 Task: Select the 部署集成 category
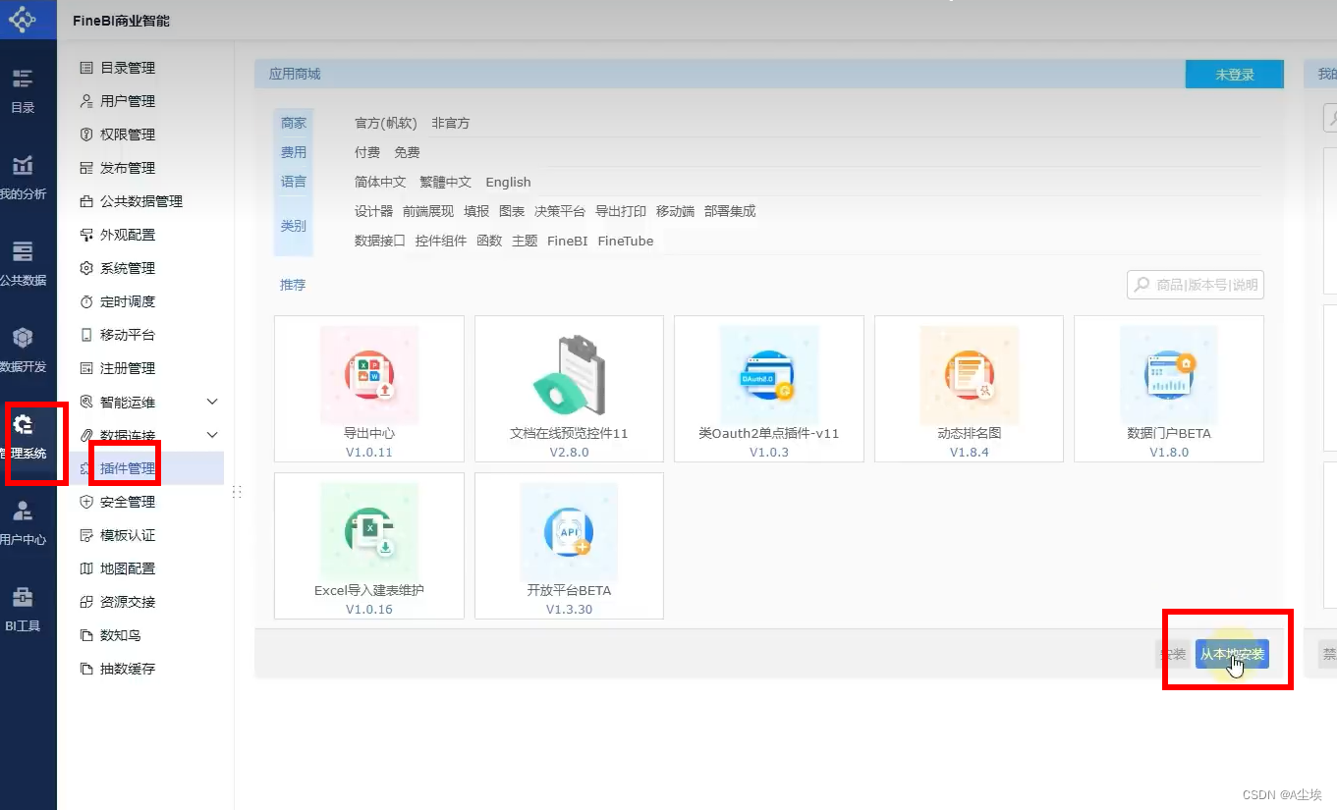coord(730,211)
